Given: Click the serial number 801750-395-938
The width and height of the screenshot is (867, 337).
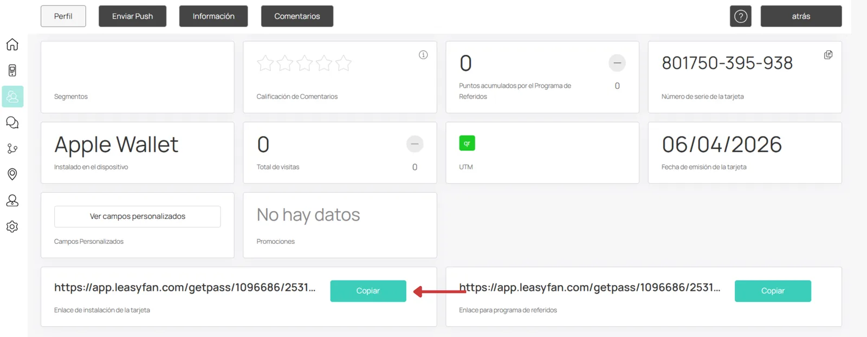Looking at the screenshot, I should coord(727,63).
